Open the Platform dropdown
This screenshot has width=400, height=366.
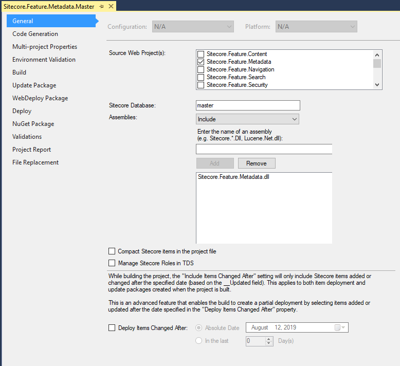(x=316, y=27)
